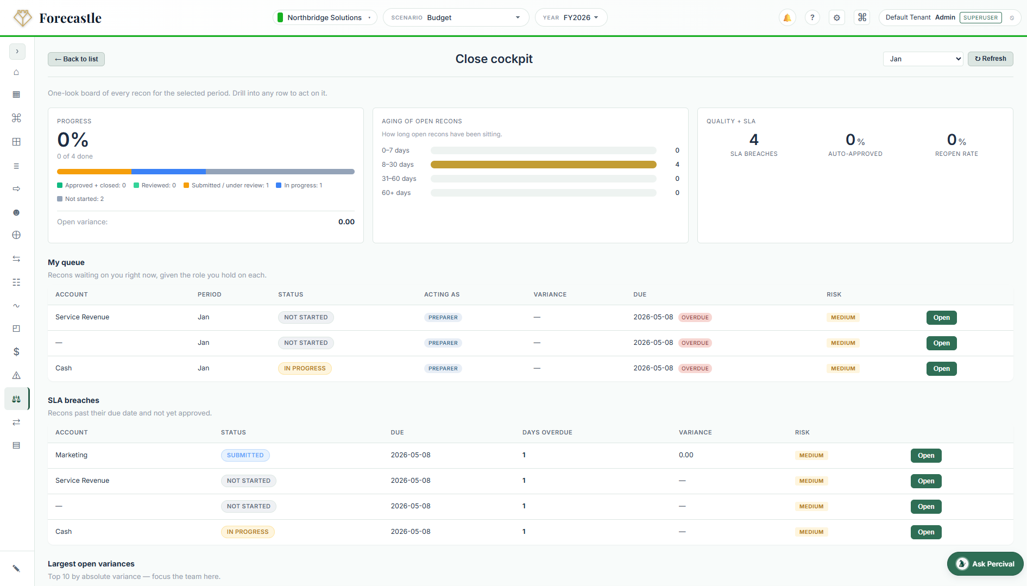1027x586 pixels.
Task: Open the command symbol sidebar icon
Action: (16, 118)
